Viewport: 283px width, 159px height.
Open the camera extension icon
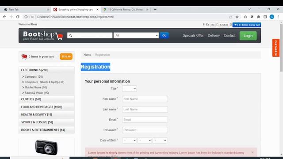click(x=245, y=17)
